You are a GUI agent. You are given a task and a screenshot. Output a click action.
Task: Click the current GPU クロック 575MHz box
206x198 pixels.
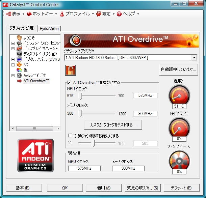pyautogui.click(x=84, y=168)
